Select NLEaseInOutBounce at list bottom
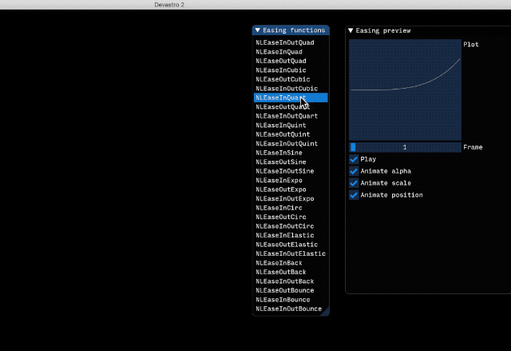 (289, 309)
